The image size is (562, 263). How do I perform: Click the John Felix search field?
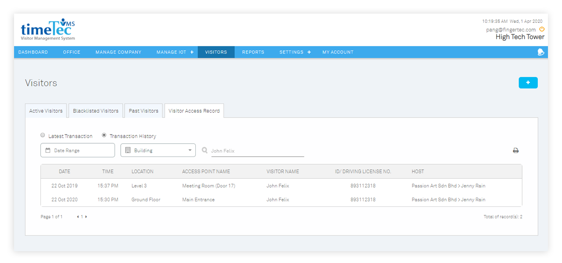[x=257, y=151]
